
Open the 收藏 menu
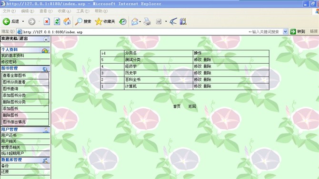(x=64, y=11)
